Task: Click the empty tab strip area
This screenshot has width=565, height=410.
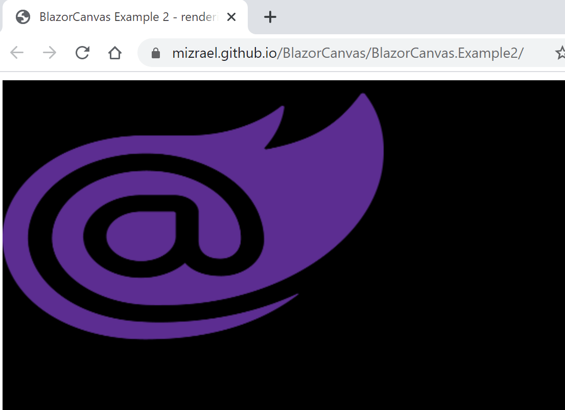Action: (409, 16)
